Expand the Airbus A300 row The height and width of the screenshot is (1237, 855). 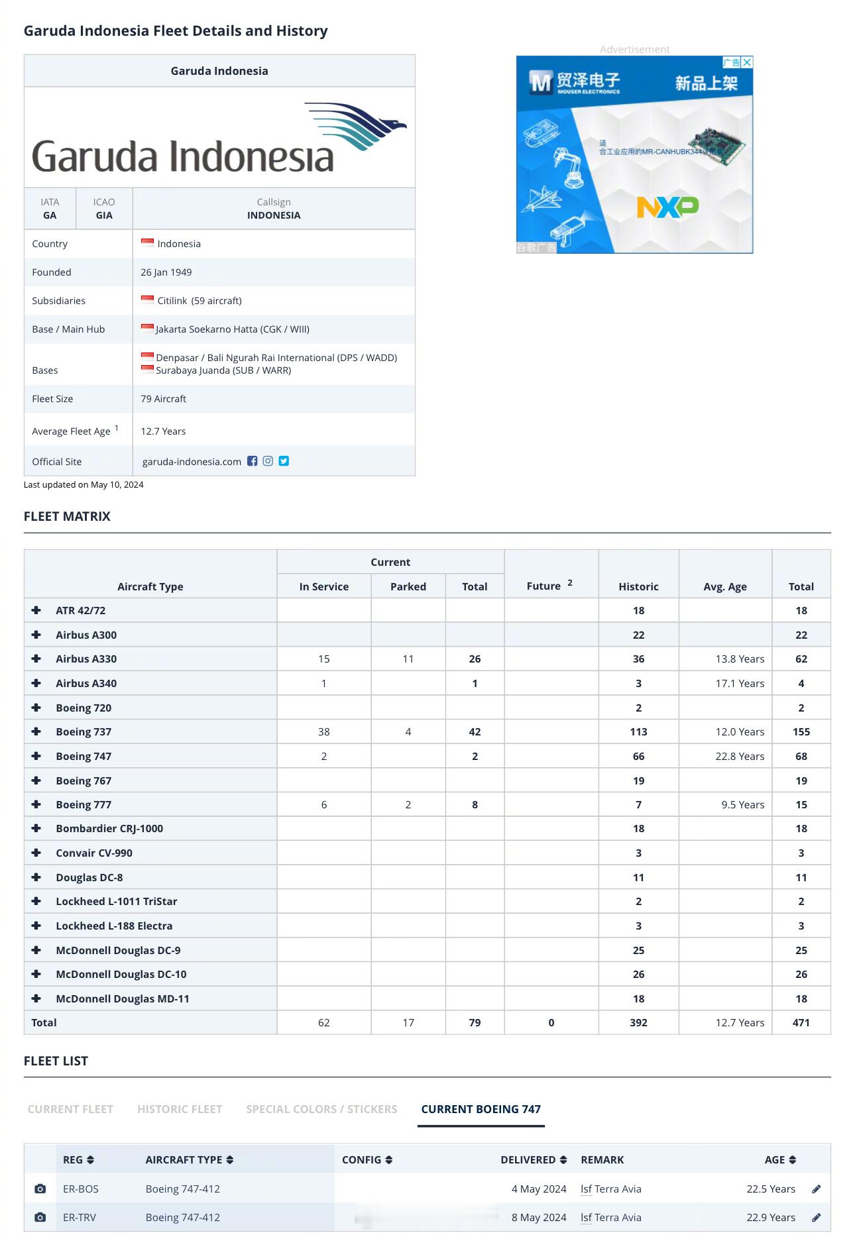pyautogui.click(x=36, y=635)
